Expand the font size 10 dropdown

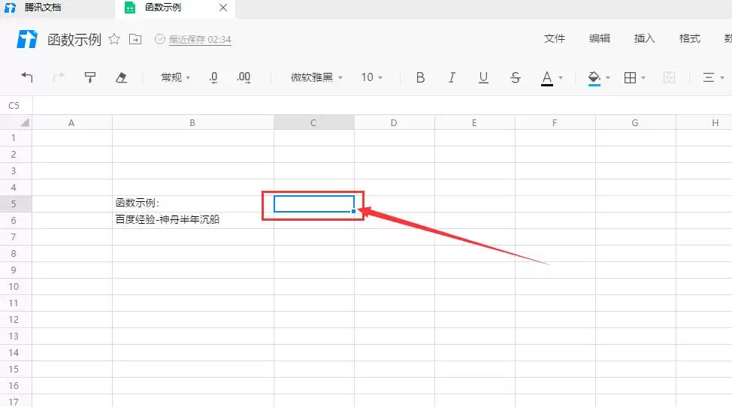point(371,77)
